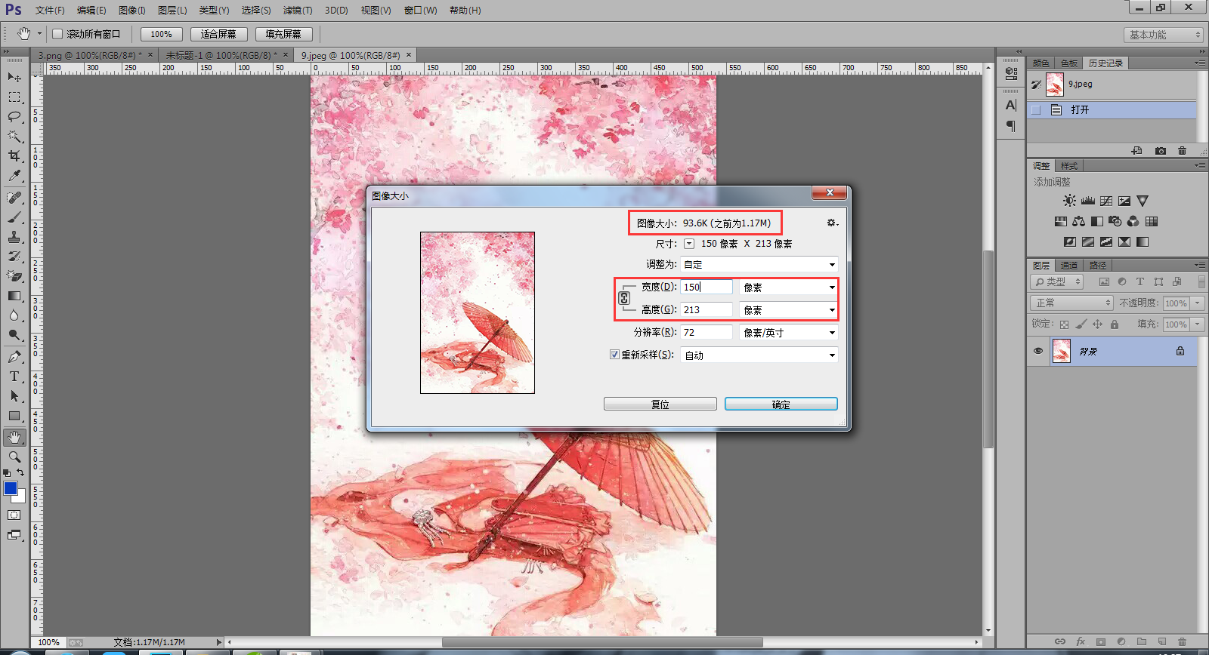This screenshot has height=655, width=1209.
Task: Select the Eraser tool
Action: click(x=14, y=275)
